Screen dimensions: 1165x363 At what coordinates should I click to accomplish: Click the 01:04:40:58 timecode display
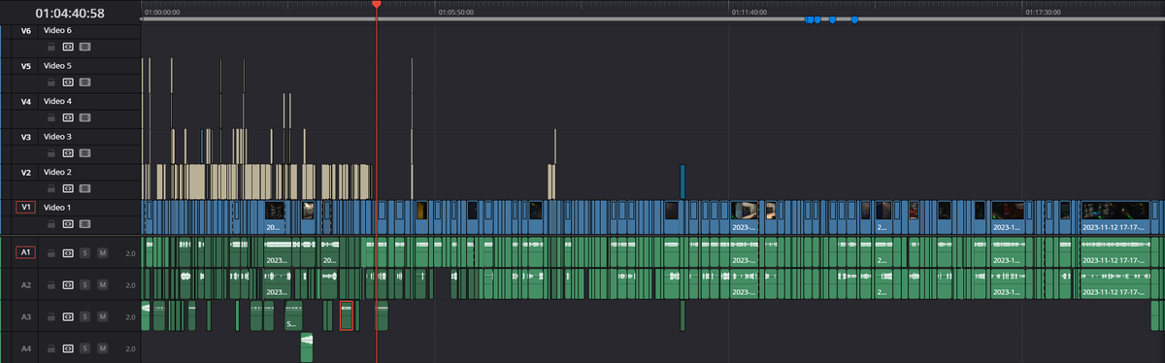[x=69, y=14]
